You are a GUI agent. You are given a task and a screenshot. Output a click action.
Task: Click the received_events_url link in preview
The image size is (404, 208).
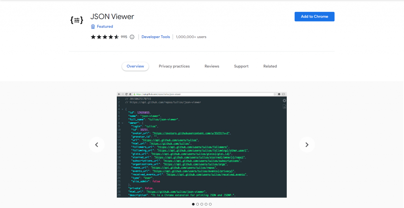point(206,174)
